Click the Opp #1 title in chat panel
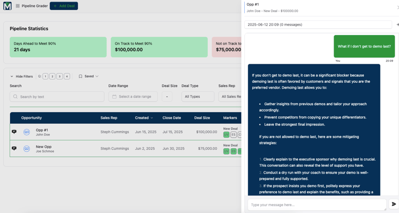Screen dimensions: 399x213 tap(252, 4)
